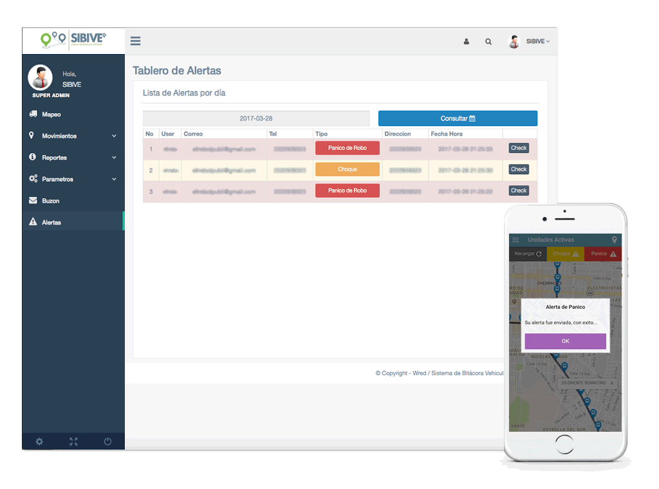Tap the Recargar button in phone app
Screen dimensions: 659x489
[x=528, y=254]
